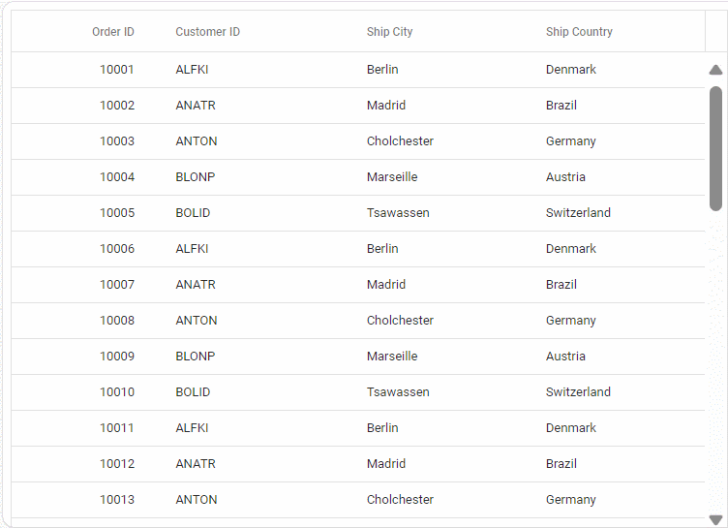Click Denmark in order 10011 row
728x528 pixels.
[570, 428]
